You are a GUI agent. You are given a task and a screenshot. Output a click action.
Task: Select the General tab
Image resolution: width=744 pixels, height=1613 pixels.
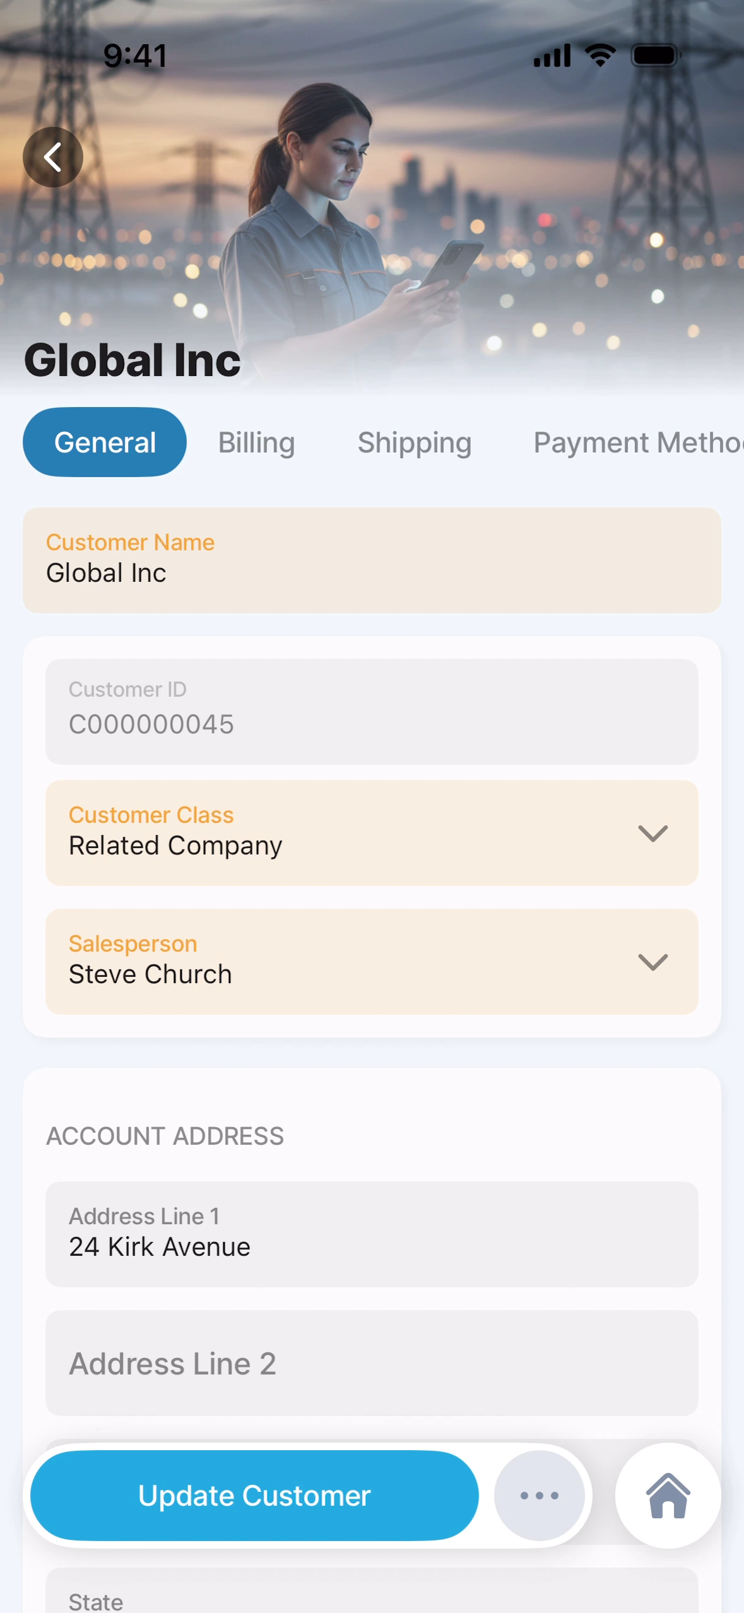pos(105,442)
